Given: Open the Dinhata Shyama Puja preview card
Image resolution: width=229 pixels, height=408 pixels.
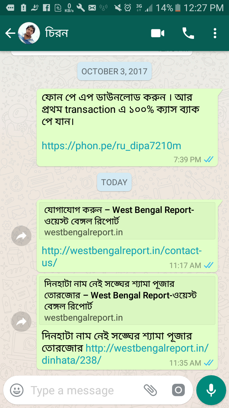Looking at the screenshot, I should point(127,300).
